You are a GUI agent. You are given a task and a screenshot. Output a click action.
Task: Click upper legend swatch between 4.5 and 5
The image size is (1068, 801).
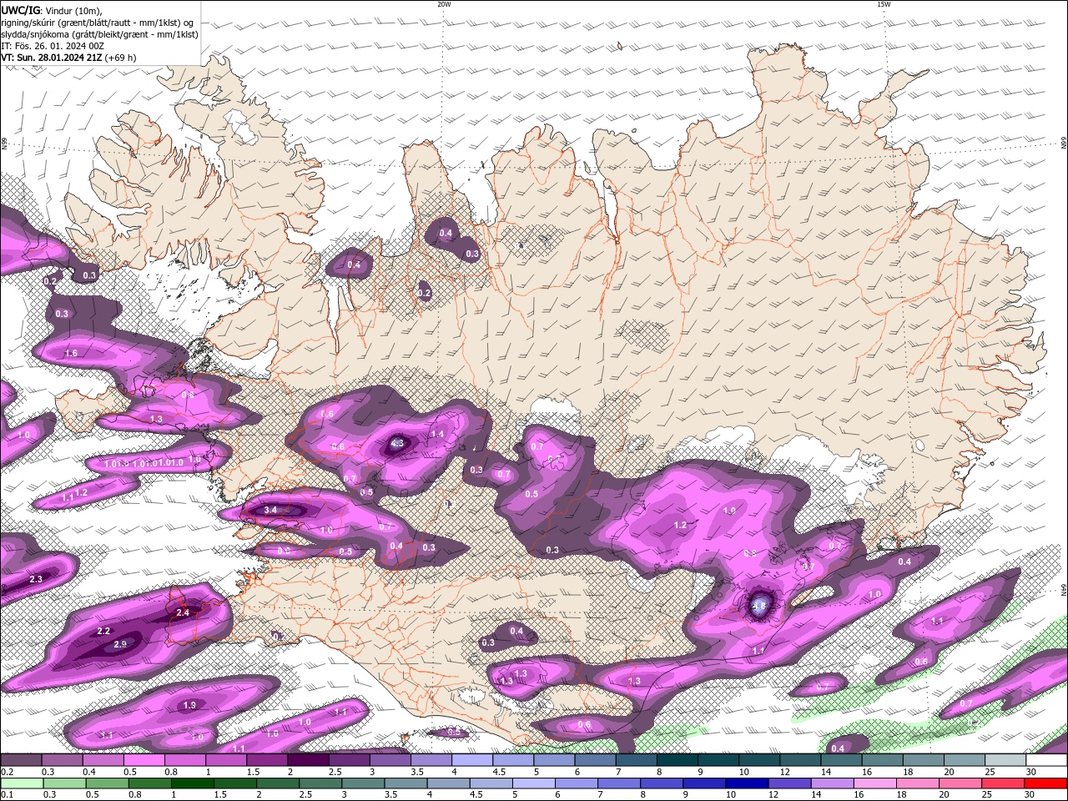point(513,760)
